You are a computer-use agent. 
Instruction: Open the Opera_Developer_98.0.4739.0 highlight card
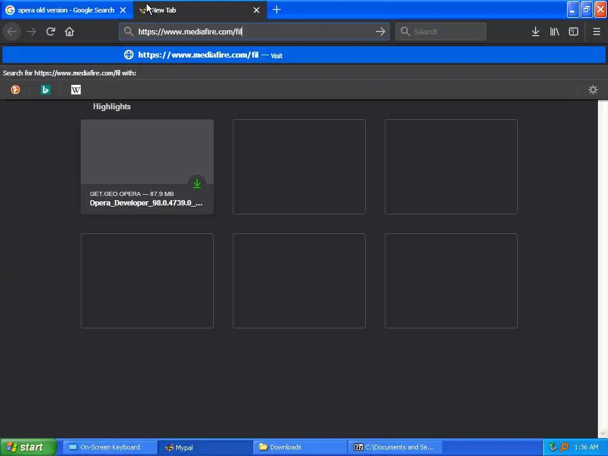point(147,167)
